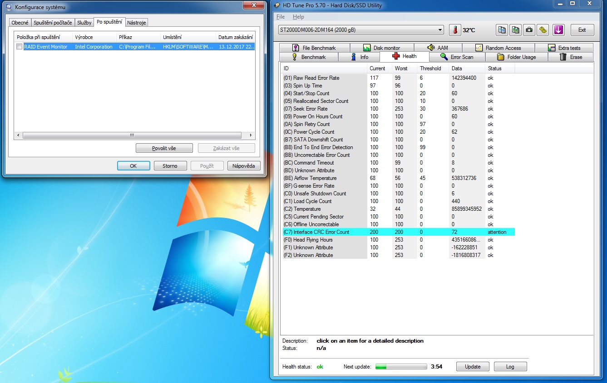The height and width of the screenshot is (383, 607).
Task: Open the Random Access tab
Action: pos(498,48)
